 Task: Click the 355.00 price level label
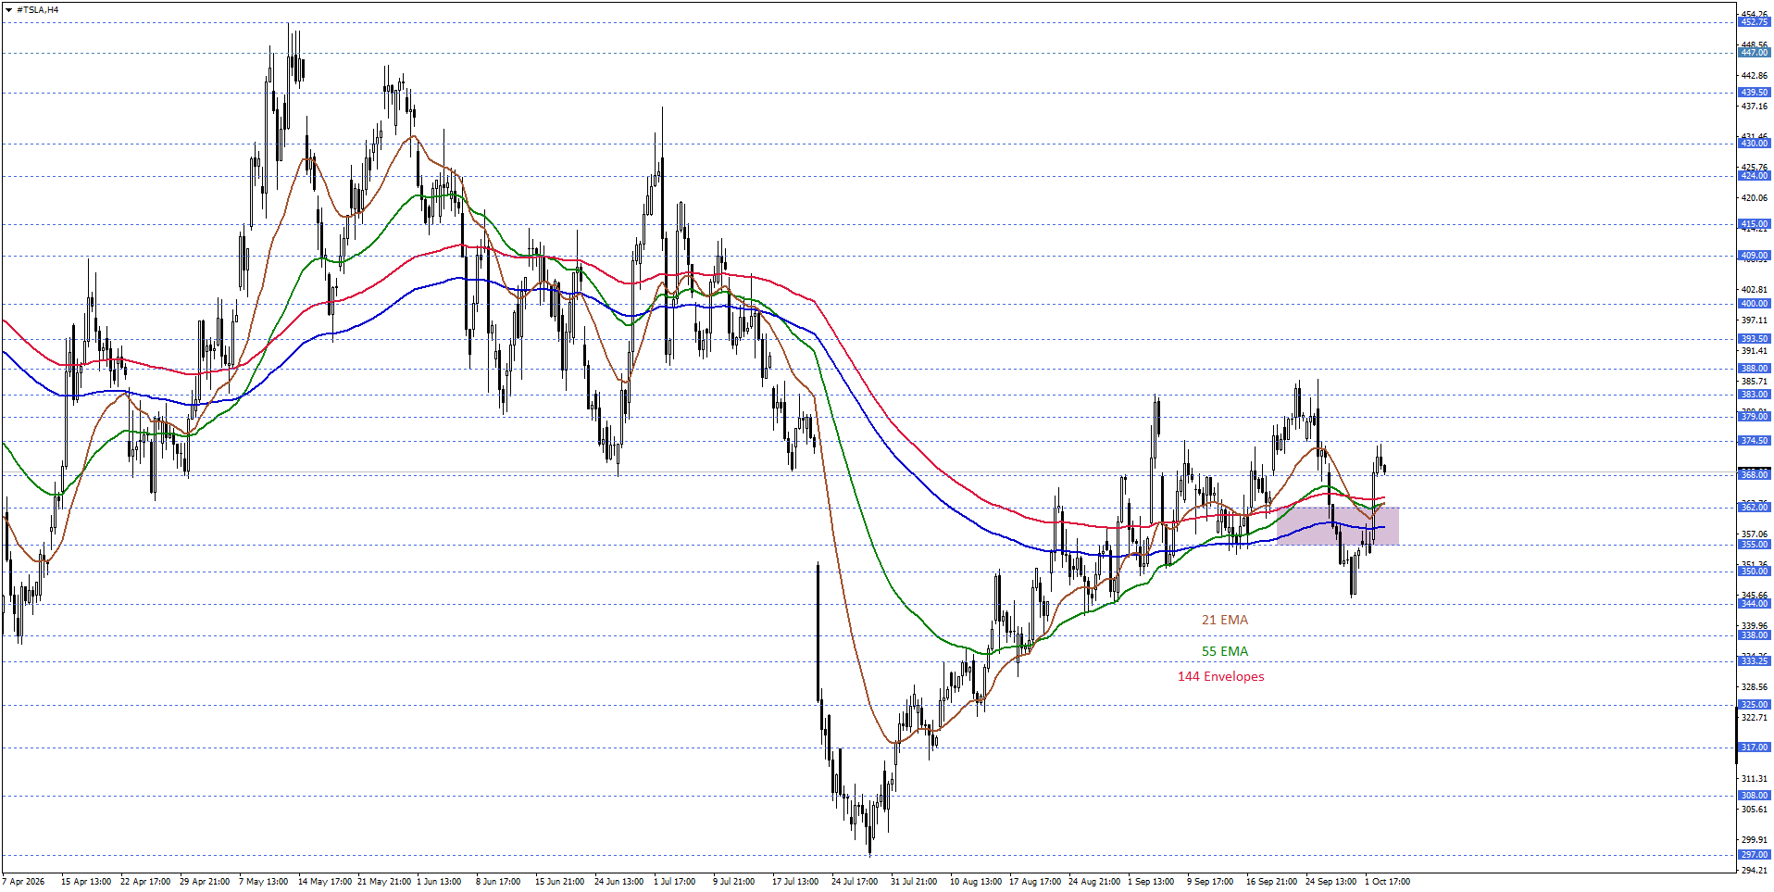(1754, 545)
